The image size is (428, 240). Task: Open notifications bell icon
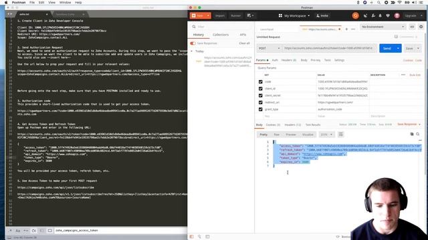coord(381,16)
